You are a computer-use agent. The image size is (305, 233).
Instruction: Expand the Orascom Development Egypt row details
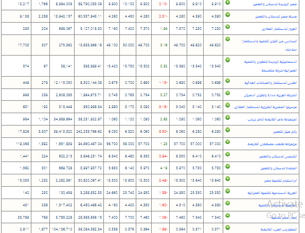click(227, 179)
